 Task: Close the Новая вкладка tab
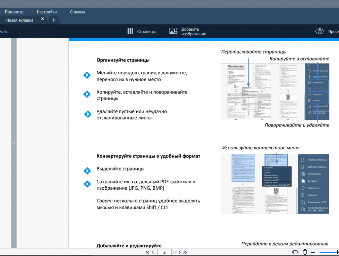point(43,19)
